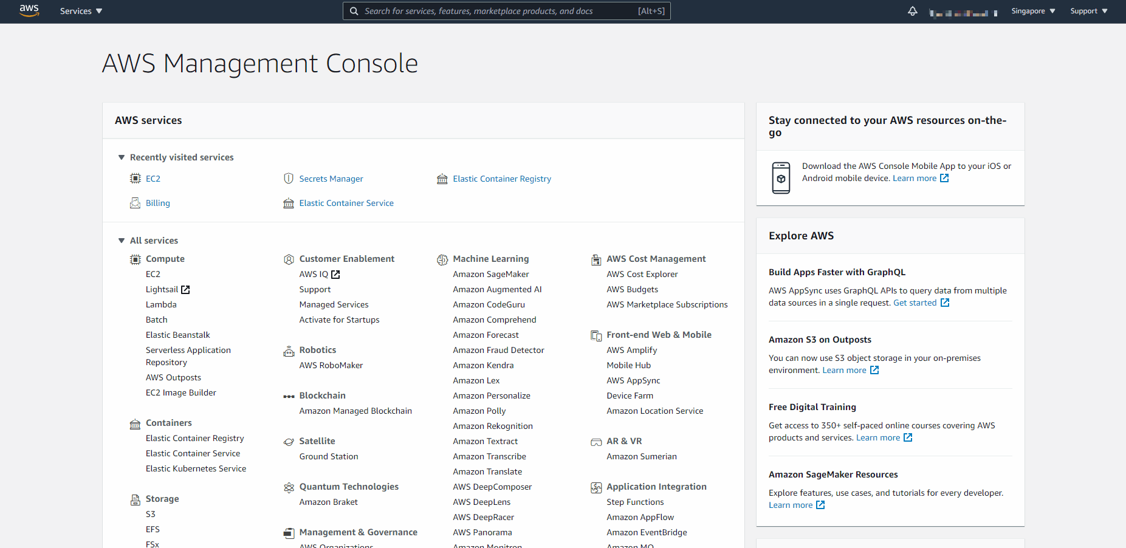This screenshot has height=548, width=1126.
Task: Open the Singapore region dropdown
Action: 1032,11
